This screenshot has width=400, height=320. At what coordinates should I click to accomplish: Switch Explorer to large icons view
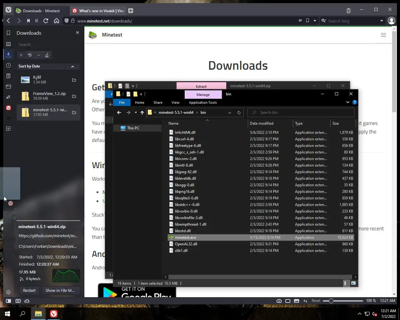[353, 283]
